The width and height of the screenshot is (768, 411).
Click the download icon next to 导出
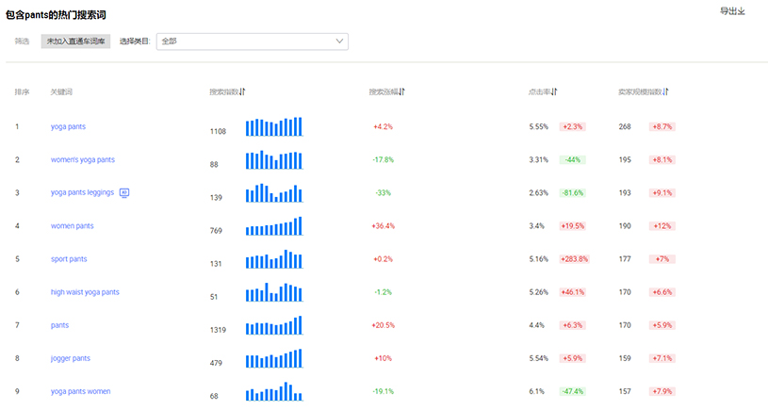click(x=742, y=11)
